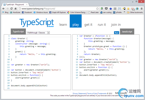Select the TypeScript - Playground browser tab
The height and width of the screenshot is (100, 145).
(x=15, y=5)
